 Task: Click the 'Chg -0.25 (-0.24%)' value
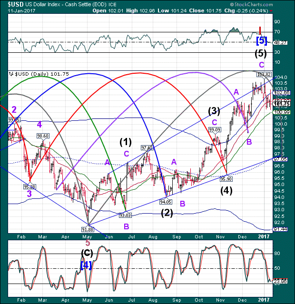246,10
